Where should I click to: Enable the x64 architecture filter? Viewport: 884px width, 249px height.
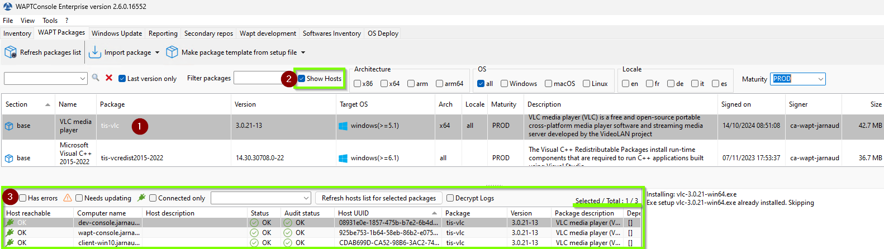pyautogui.click(x=384, y=84)
